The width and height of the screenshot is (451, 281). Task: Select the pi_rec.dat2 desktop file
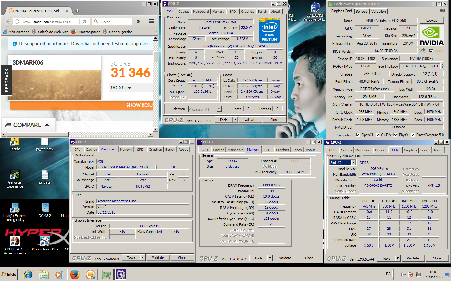tap(45, 144)
